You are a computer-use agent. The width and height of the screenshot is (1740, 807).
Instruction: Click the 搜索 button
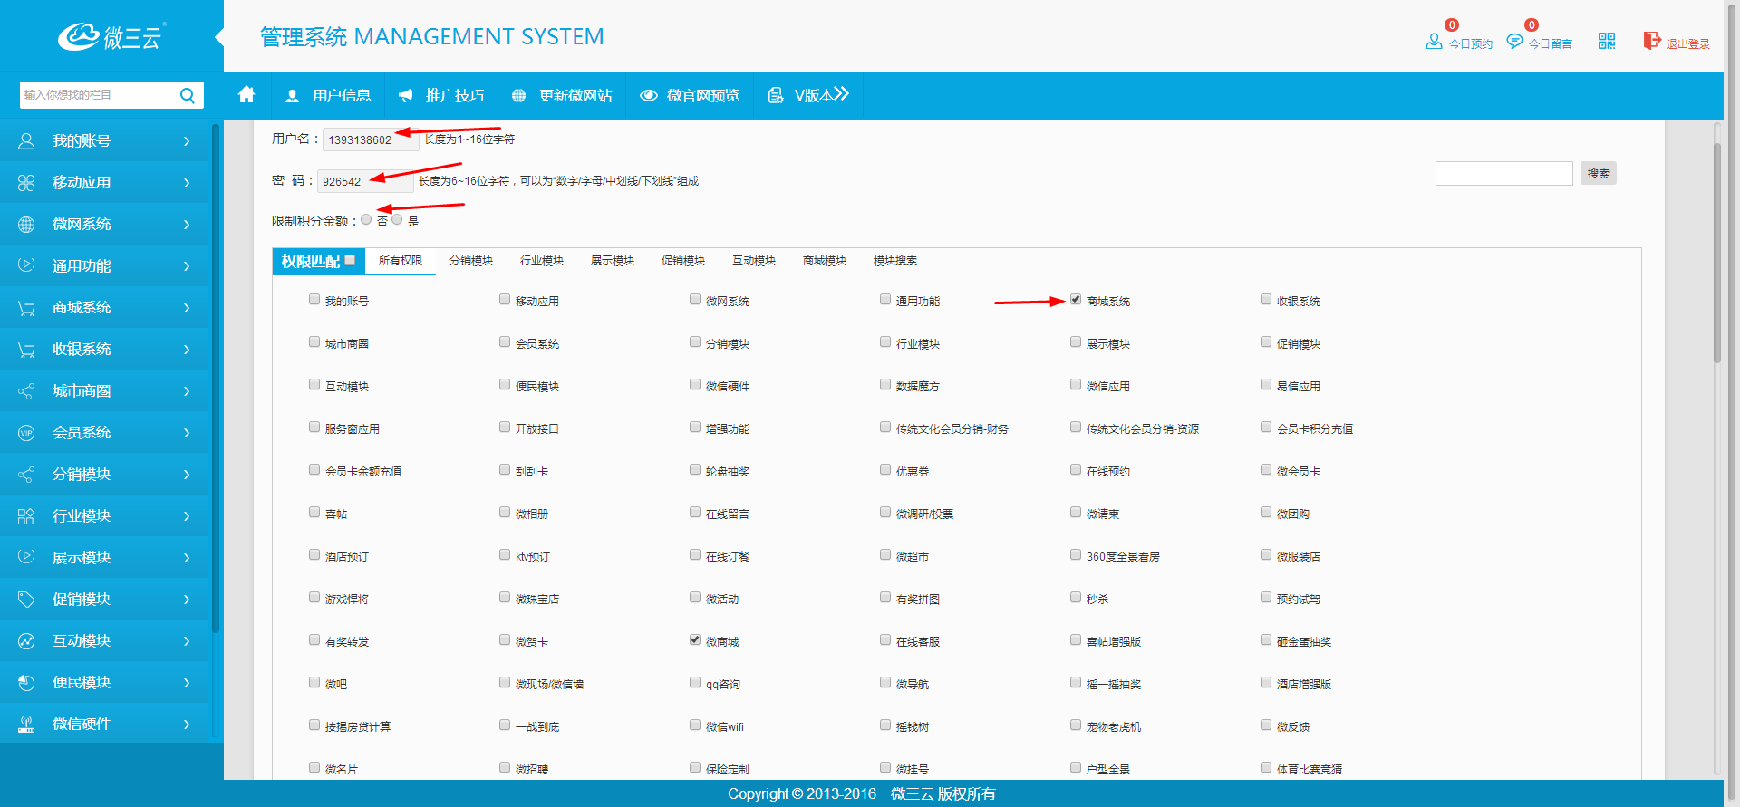[x=1598, y=174]
